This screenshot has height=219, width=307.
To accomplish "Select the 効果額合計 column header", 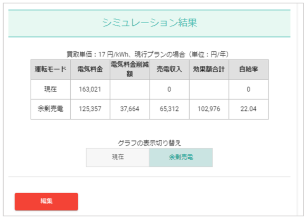I will 209,70.
